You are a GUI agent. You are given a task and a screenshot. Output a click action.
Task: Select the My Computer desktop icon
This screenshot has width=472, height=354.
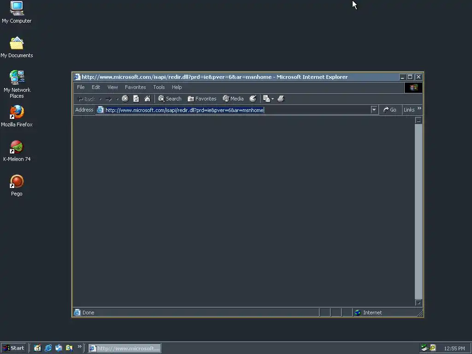(x=17, y=12)
